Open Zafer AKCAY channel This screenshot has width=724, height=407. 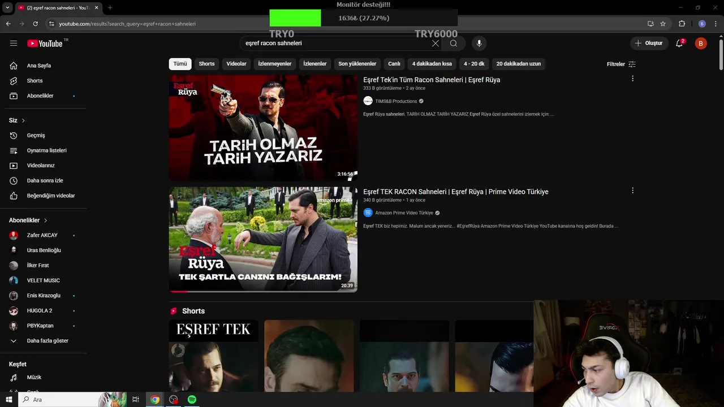[x=43, y=235]
